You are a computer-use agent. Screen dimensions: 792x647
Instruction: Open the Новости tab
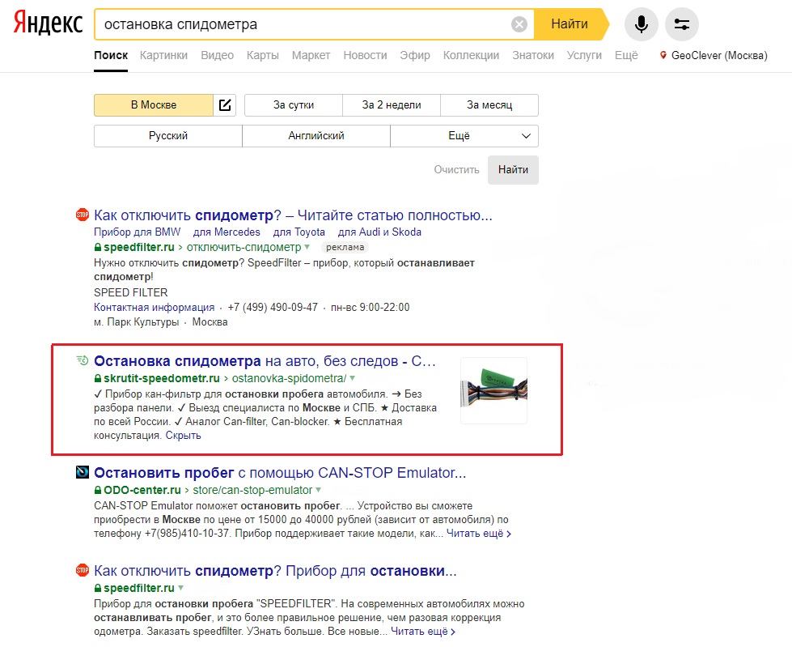[365, 55]
